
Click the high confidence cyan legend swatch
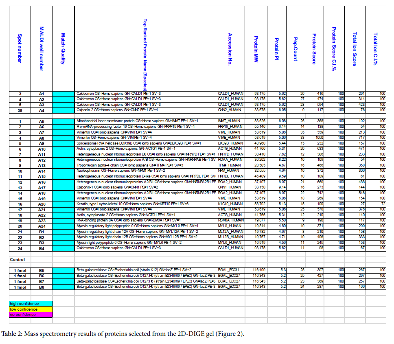point(31,304)
